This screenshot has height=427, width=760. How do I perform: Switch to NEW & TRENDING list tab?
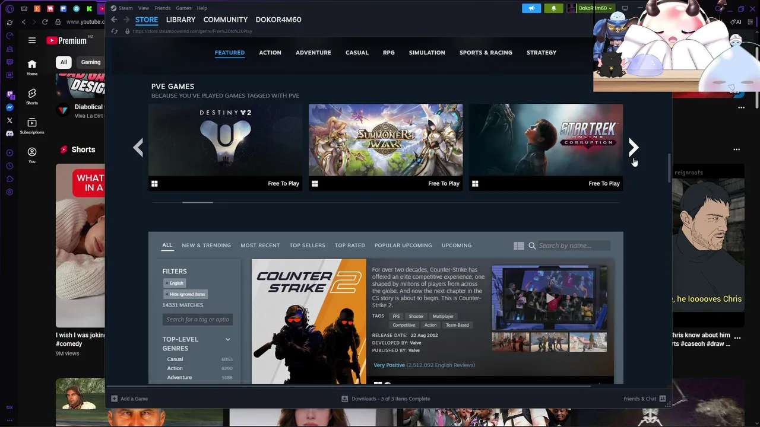coord(206,246)
